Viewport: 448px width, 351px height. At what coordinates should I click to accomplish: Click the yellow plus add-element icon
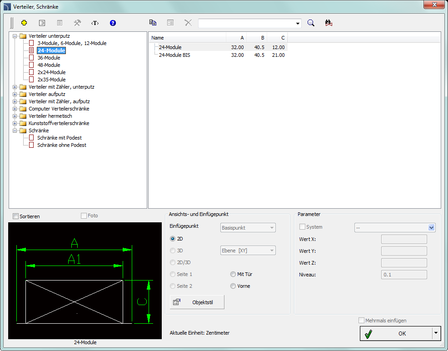coord(25,23)
